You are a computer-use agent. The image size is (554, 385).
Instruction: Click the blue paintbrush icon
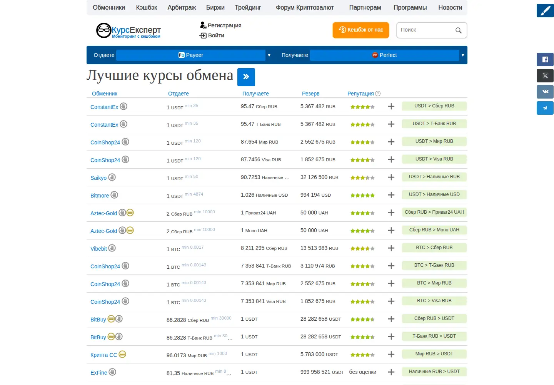[545, 10]
